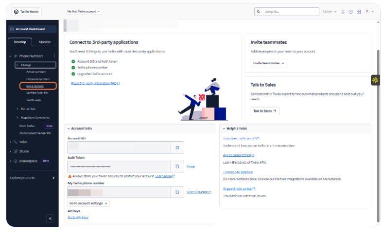385x237 pixels.
Task: Click the Talk to Sales button
Action: (264, 111)
